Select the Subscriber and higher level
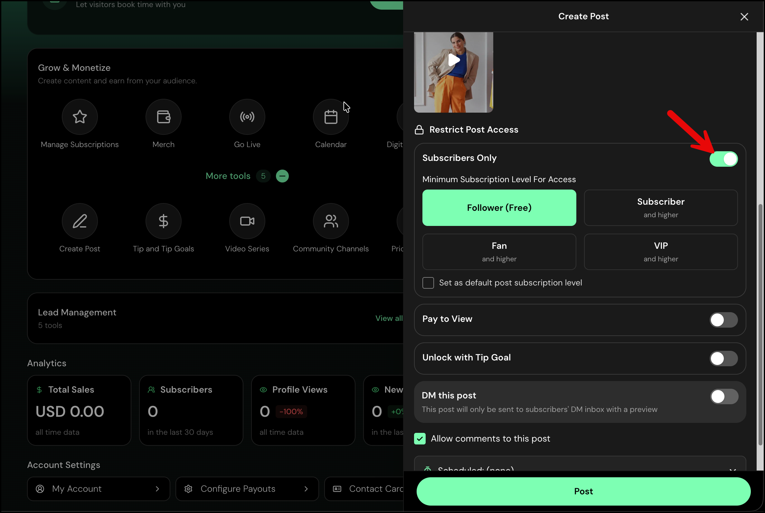 (x=661, y=208)
